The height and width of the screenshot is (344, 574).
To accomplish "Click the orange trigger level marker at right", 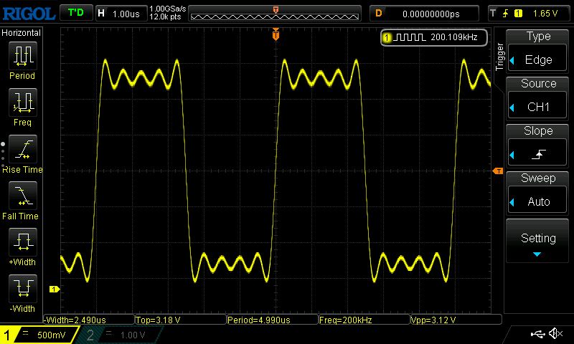I will tap(498, 171).
